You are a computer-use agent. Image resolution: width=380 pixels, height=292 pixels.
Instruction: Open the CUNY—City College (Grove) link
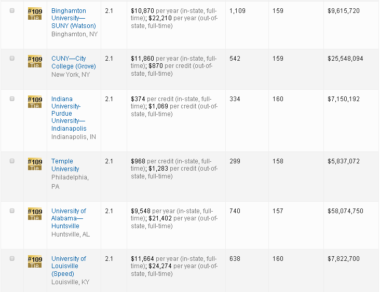[73, 62]
